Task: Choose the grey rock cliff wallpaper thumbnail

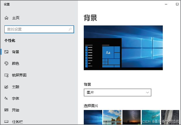Action: click(x=170, y=117)
